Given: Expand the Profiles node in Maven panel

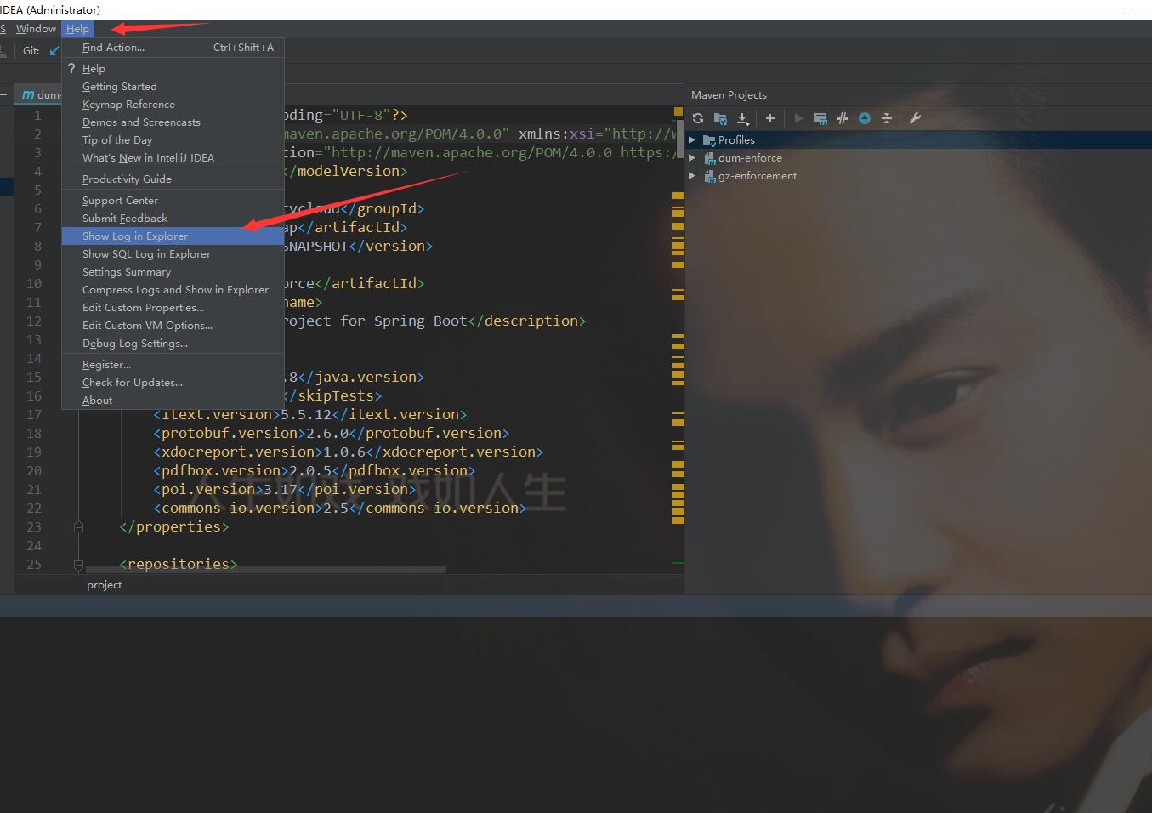Looking at the screenshot, I should [694, 139].
